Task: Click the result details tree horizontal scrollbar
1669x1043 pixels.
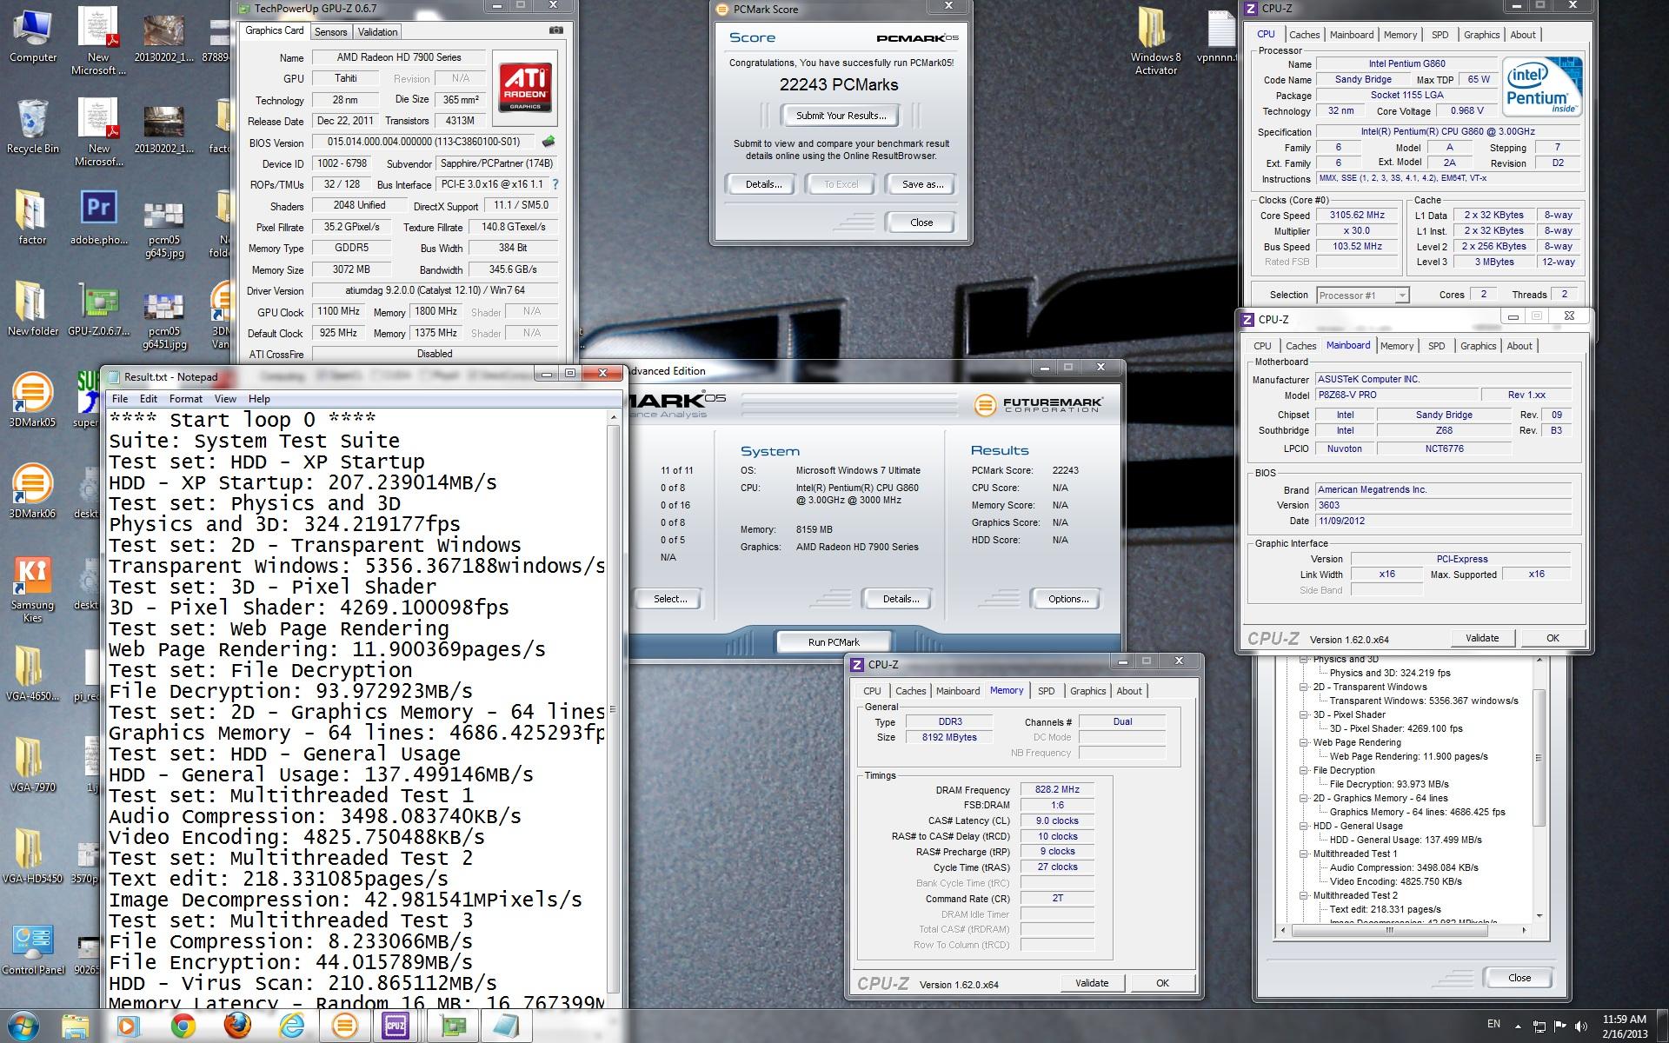Action: coord(1403,930)
